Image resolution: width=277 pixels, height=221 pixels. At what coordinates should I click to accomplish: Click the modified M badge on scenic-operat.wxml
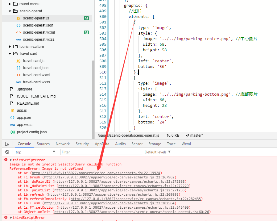coord(86,32)
